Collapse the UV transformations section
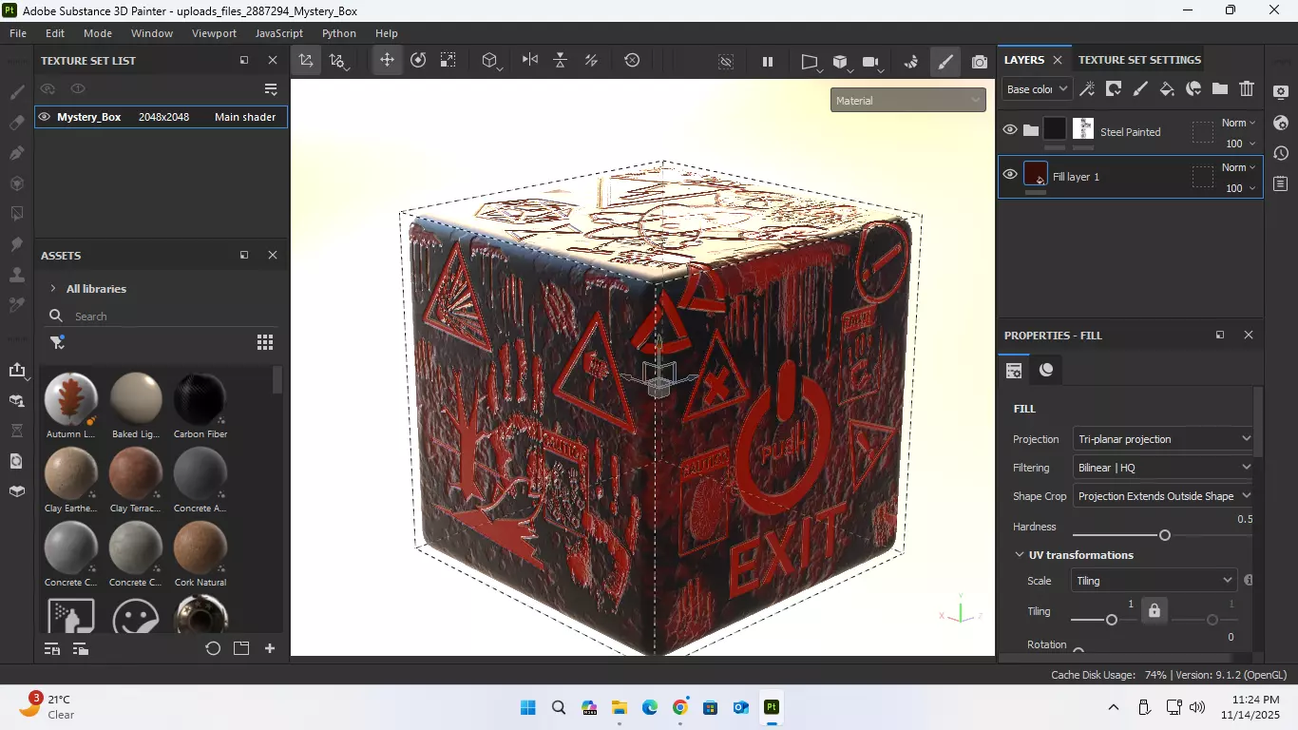This screenshot has width=1298, height=730. 1020,555
